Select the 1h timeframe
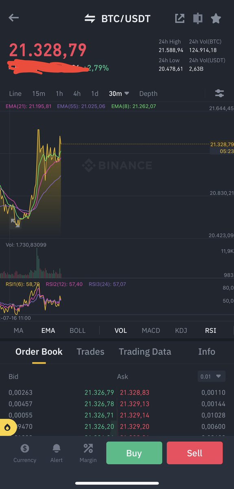Viewport: 234px width, 489px height. point(59,93)
